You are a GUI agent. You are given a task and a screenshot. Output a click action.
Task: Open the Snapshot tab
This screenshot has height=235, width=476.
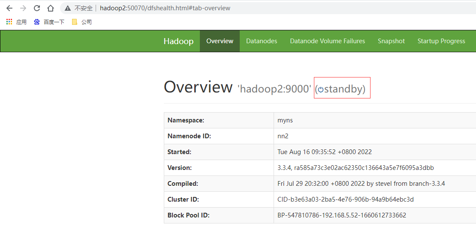point(391,41)
